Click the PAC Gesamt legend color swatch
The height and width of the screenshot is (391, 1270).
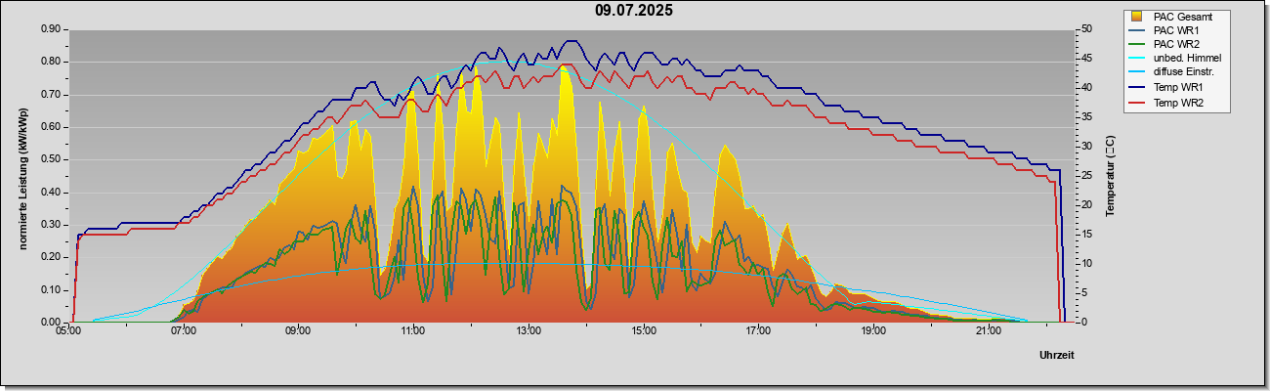pos(1136,17)
